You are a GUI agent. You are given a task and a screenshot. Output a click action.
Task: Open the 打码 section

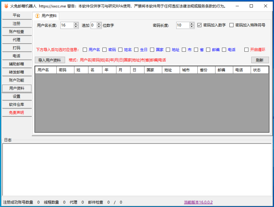click(17, 48)
